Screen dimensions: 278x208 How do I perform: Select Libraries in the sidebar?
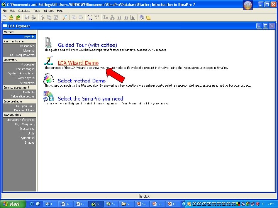pyautogui.click(x=29, y=50)
